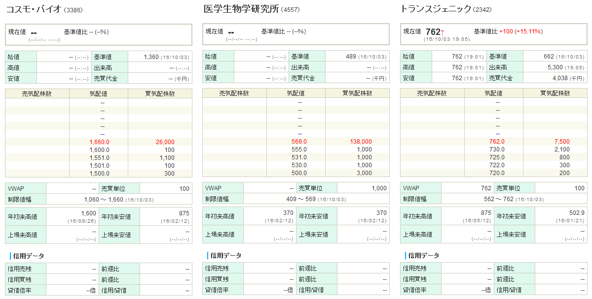592x299 pixels.
Task: Click the red bid price 1,660.0
Action: click(x=99, y=142)
